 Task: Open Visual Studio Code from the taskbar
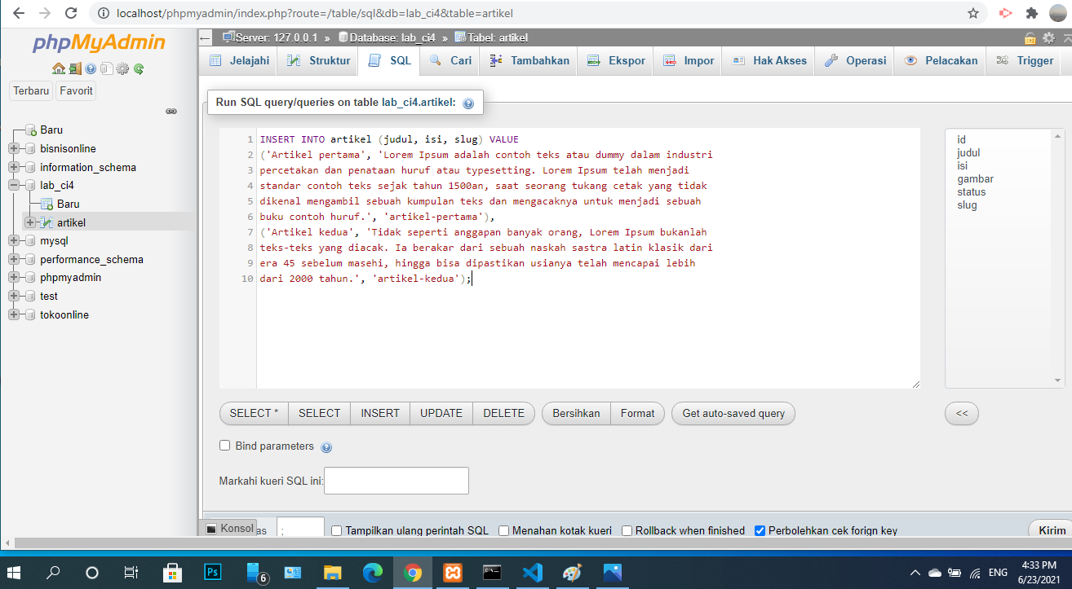532,573
